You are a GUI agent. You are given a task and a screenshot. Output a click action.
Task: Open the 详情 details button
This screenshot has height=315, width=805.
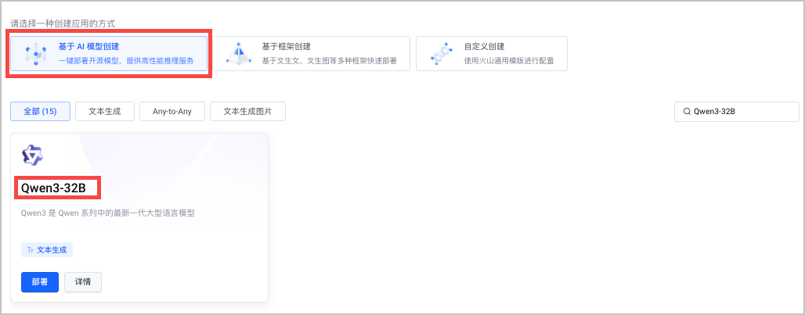pyautogui.click(x=83, y=282)
